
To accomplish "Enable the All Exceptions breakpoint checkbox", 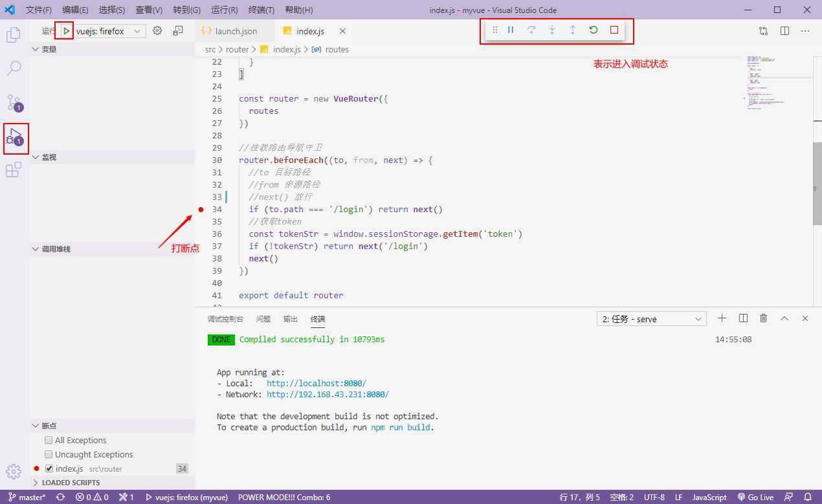I will (x=49, y=440).
